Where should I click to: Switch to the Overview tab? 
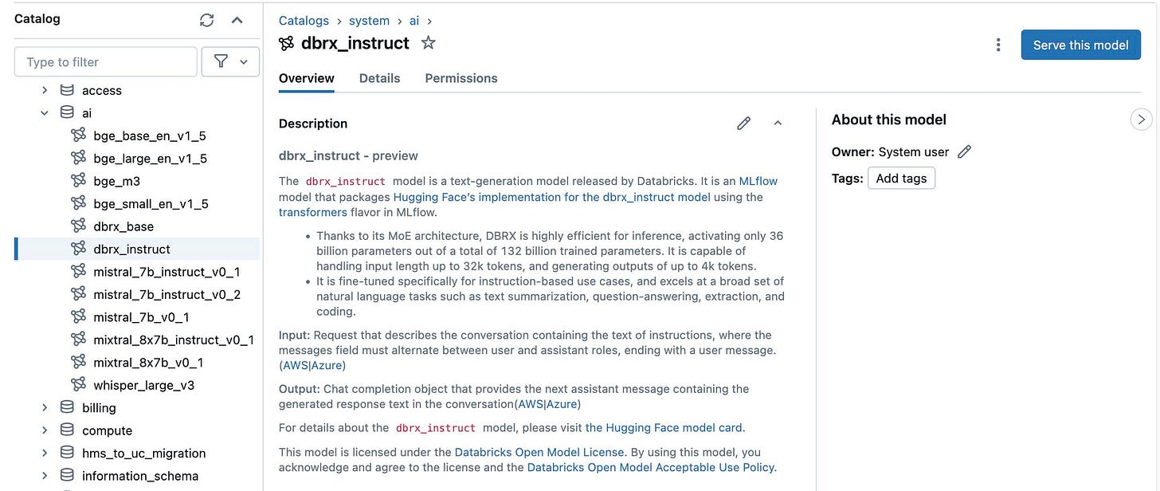point(307,78)
